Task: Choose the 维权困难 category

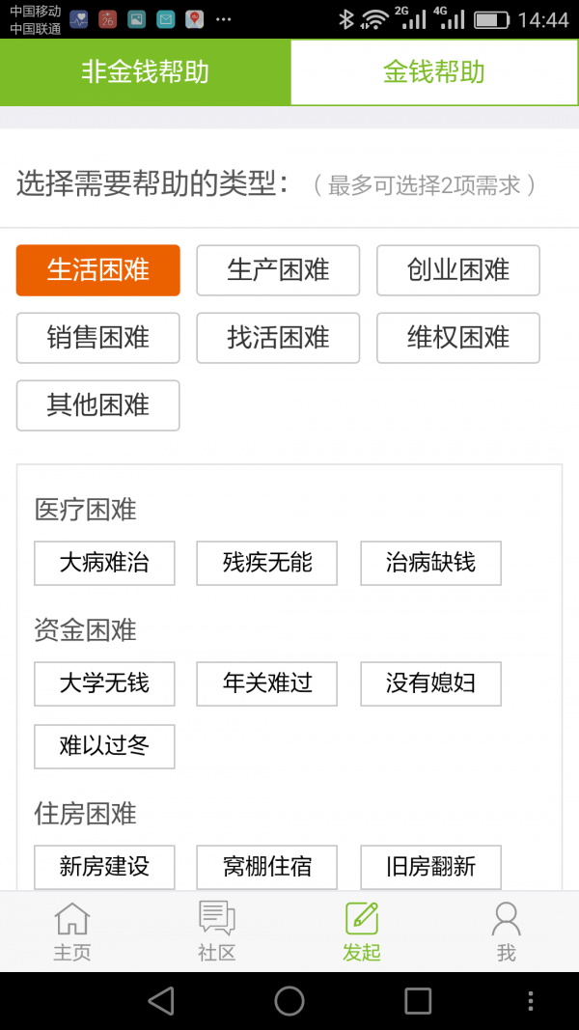Action: [x=457, y=338]
